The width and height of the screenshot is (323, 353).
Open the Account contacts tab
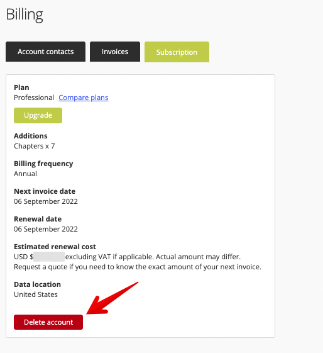point(45,52)
